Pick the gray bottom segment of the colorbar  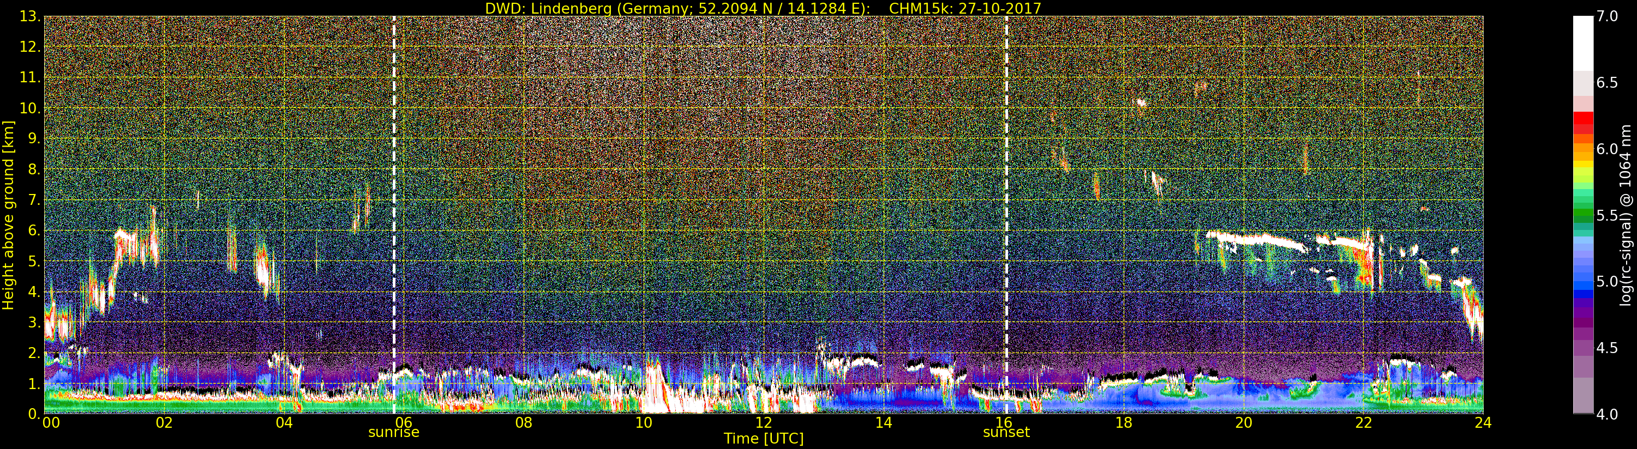(x=1583, y=395)
